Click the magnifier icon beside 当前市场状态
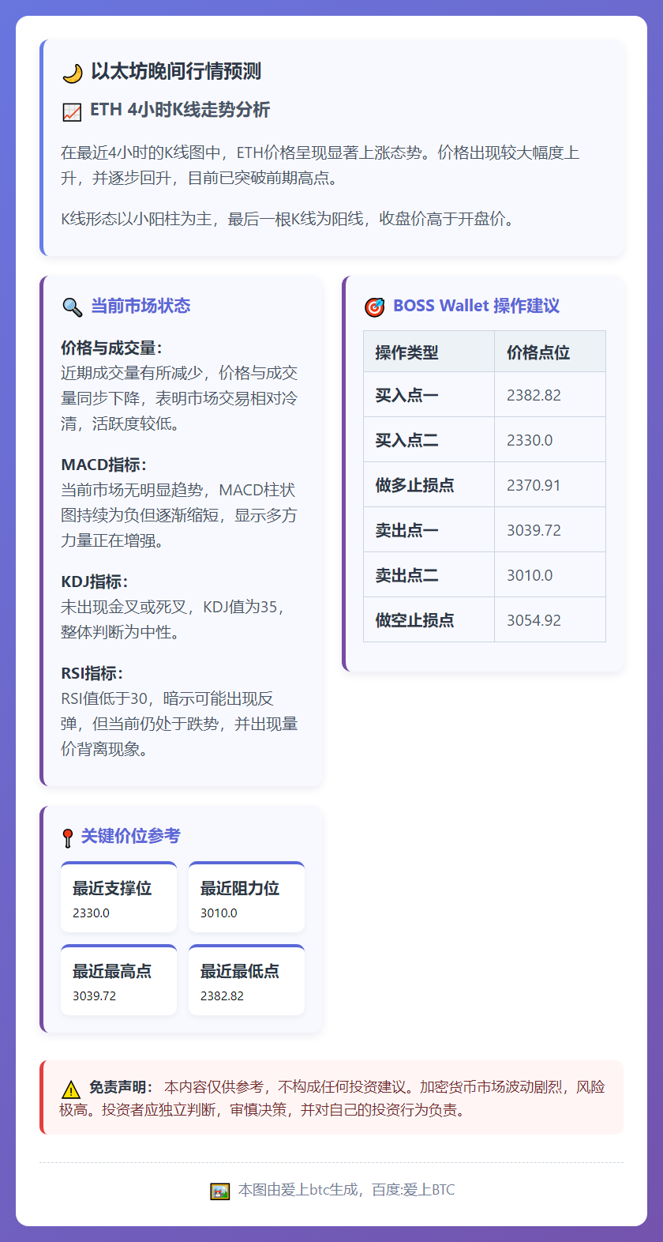 [72, 307]
